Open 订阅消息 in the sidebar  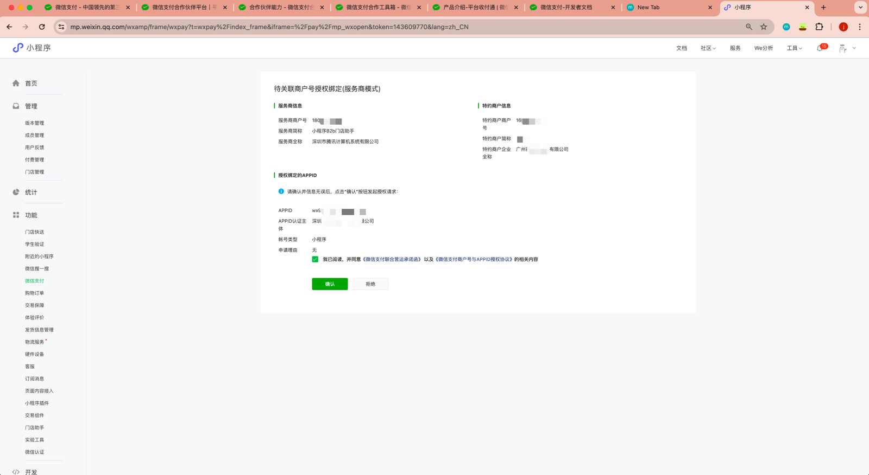tap(35, 378)
